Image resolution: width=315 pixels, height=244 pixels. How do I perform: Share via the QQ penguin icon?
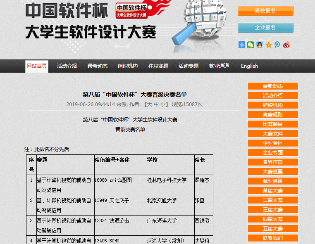[260, 45]
